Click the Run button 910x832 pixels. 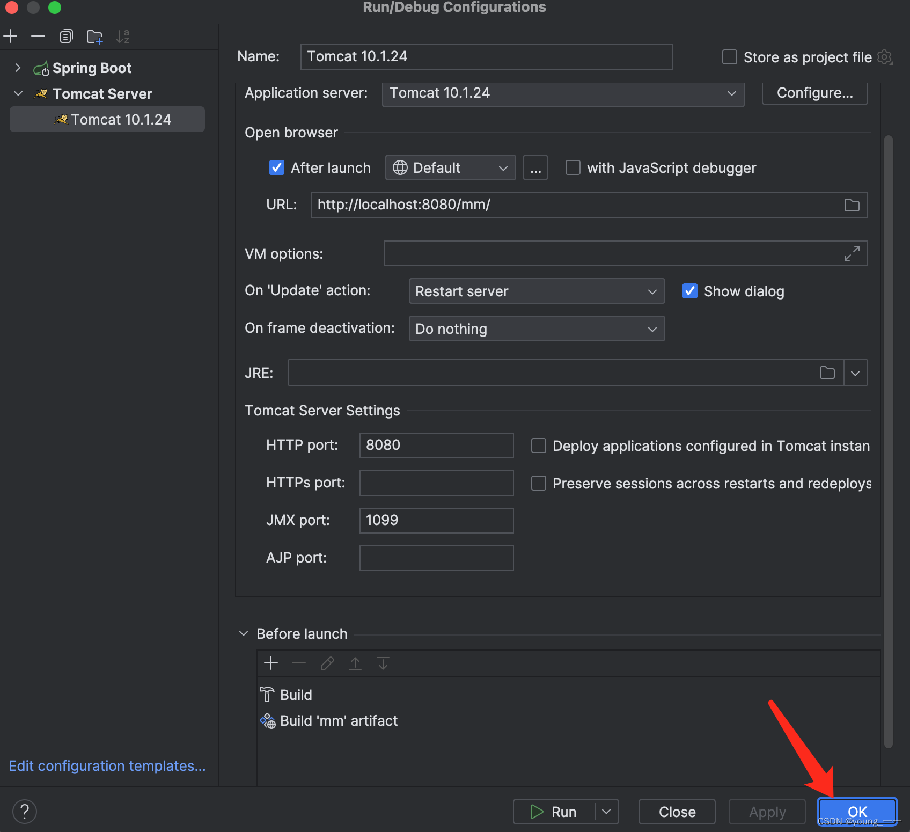pyautogui.click(x=554, y=812)
